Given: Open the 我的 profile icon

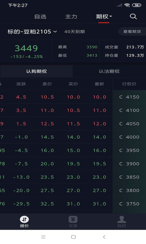Looking at the screenshot, I should click(122, 219).
